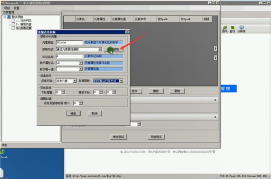271x179 pixels.
Task: Open the 变量 menu
Action: click(16, 8)
